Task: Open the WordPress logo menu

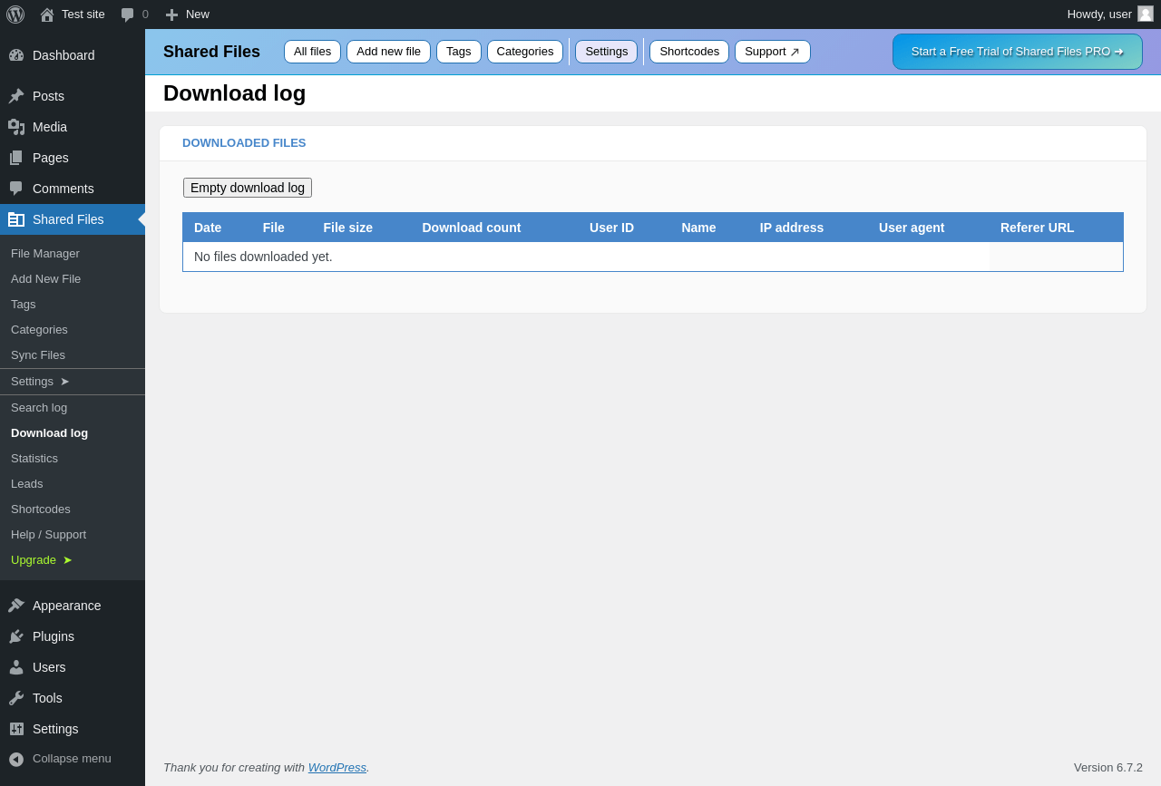Action: point(15,15)
